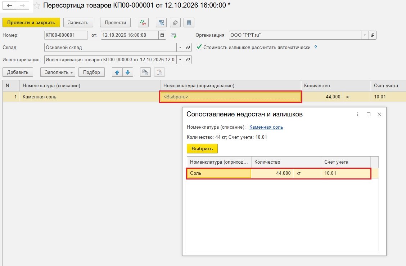406x266 pixels.
Task: Expand the Инвентаризация dropdown list
Action: pos(180,59)
